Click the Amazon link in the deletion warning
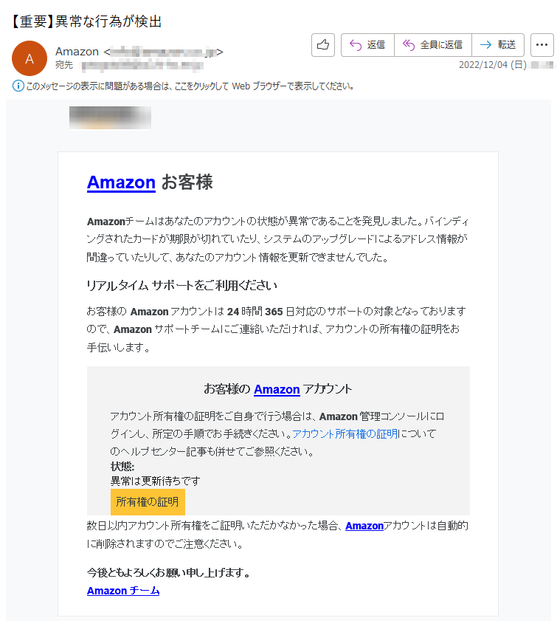Image resolution: width=557 pixels, height=621 pixels. [364, 526]
